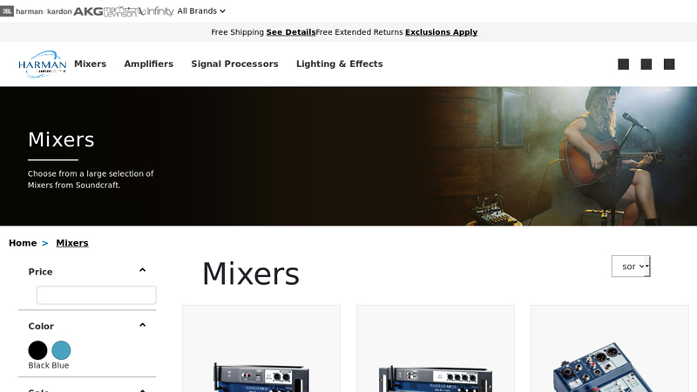Screen dimensions: 697x392
Task: Collapse the Price filter section
Action: (x=142, y=270)
